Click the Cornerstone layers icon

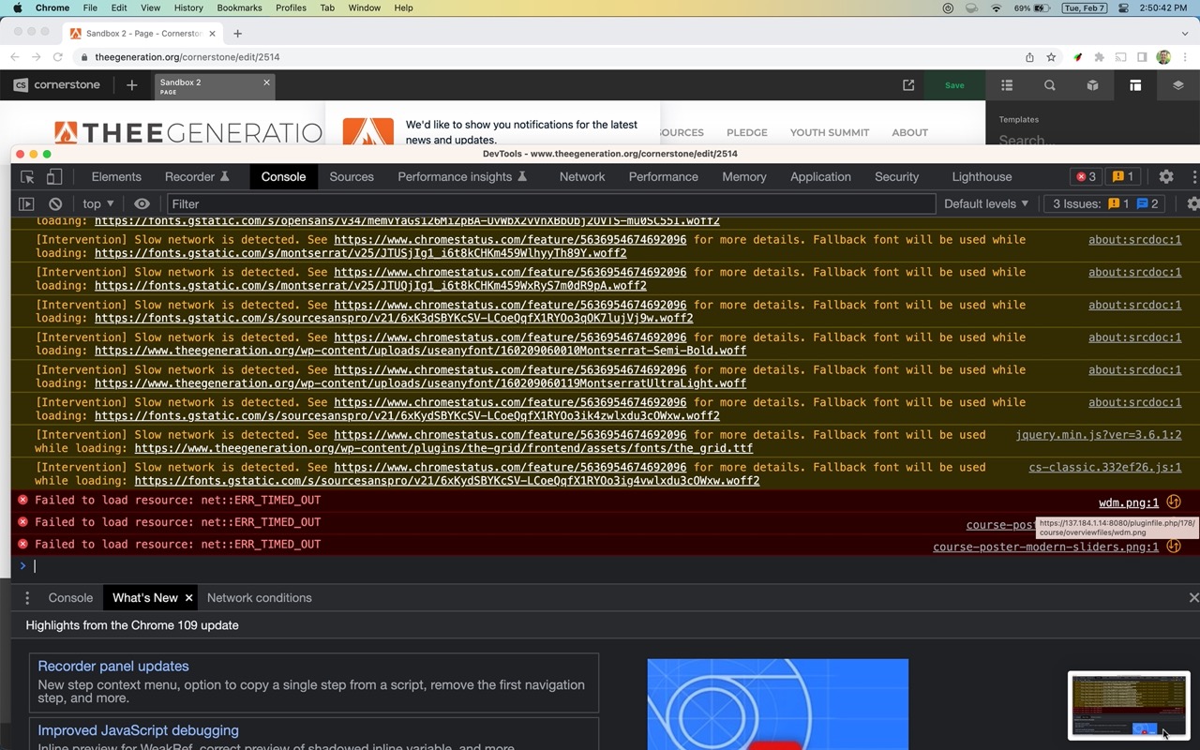click(1178, 85)
